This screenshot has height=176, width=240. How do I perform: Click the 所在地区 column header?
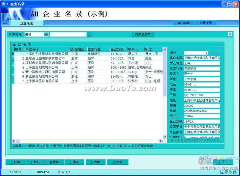point(79,49)
